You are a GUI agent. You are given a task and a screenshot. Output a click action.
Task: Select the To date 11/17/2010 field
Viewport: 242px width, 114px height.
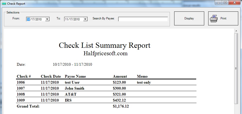(x=73, y=19)
